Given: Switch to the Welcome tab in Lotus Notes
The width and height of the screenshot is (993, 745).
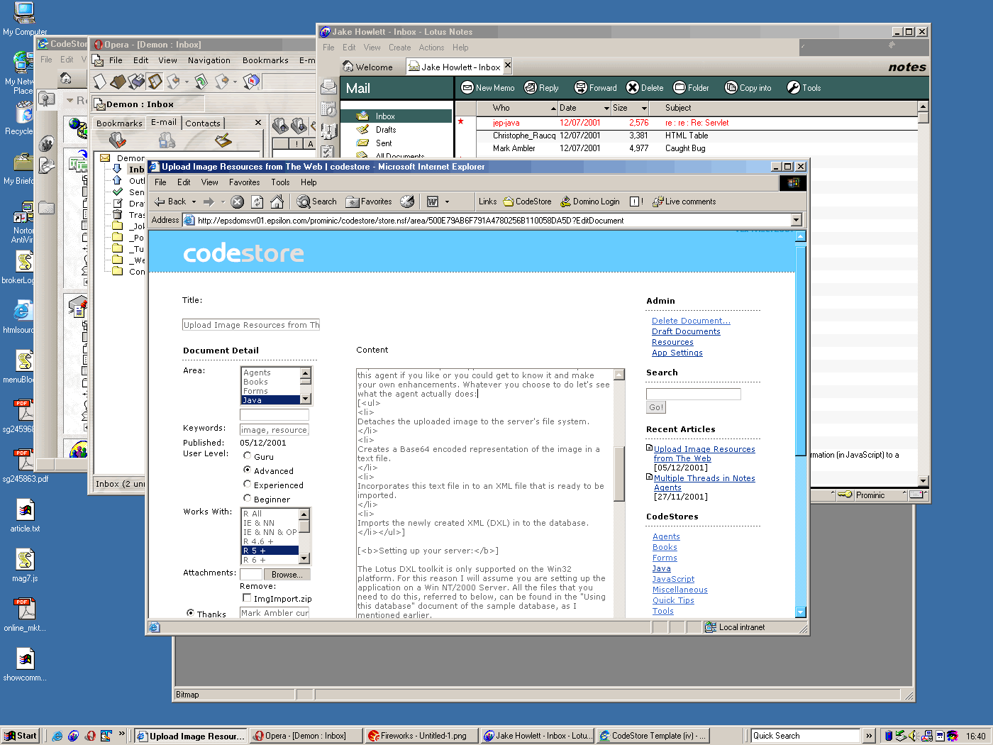Looking at the screenshot, I should tap(367, 67).
